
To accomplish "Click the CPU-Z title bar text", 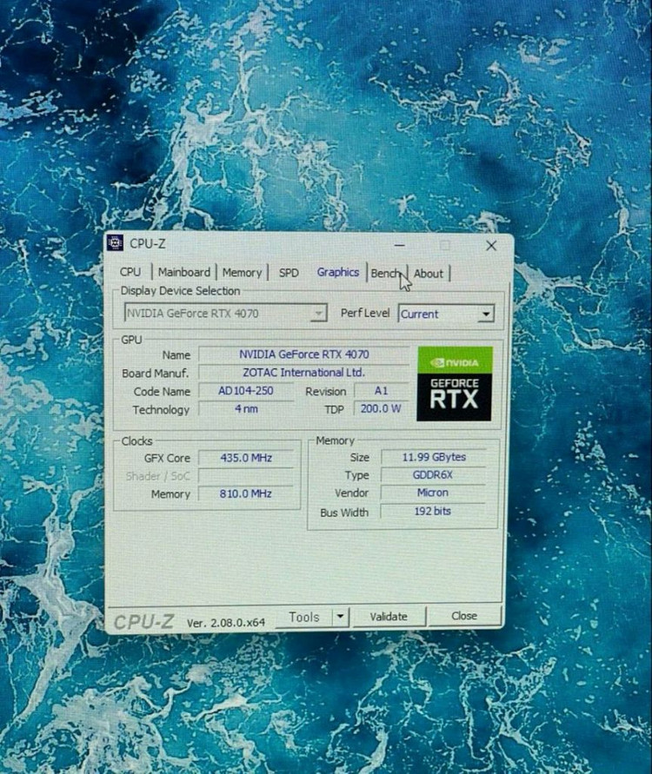I will click(148, 243).
